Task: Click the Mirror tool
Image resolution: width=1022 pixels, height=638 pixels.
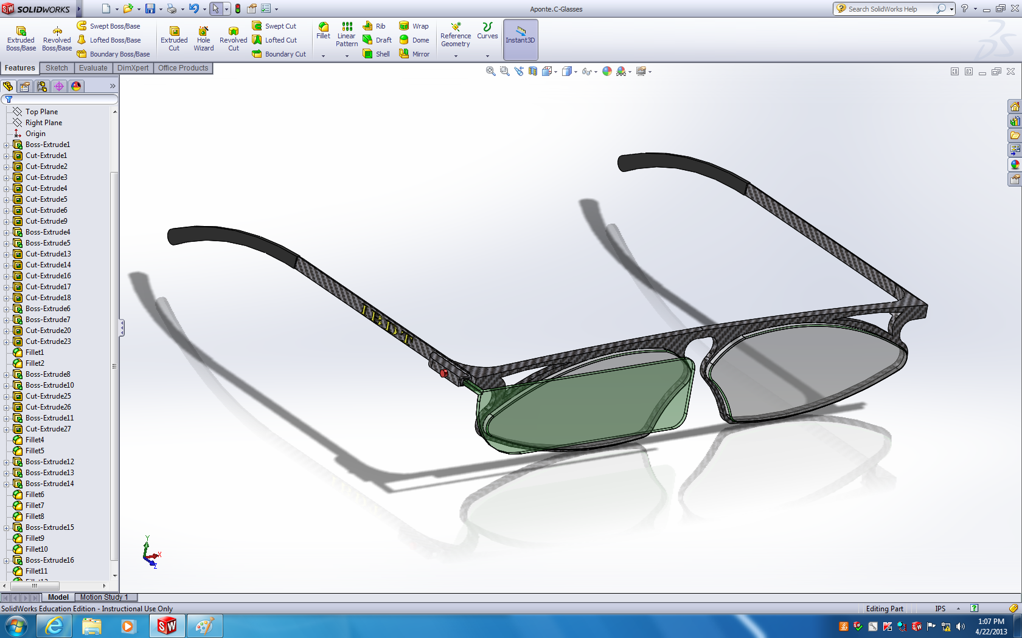Action: click(414, 54)
